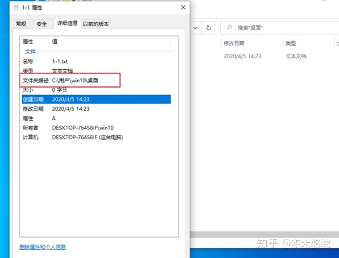Select the 计算机 property row
The height and width of the screenshot is (258, 339).
[96, 137]
